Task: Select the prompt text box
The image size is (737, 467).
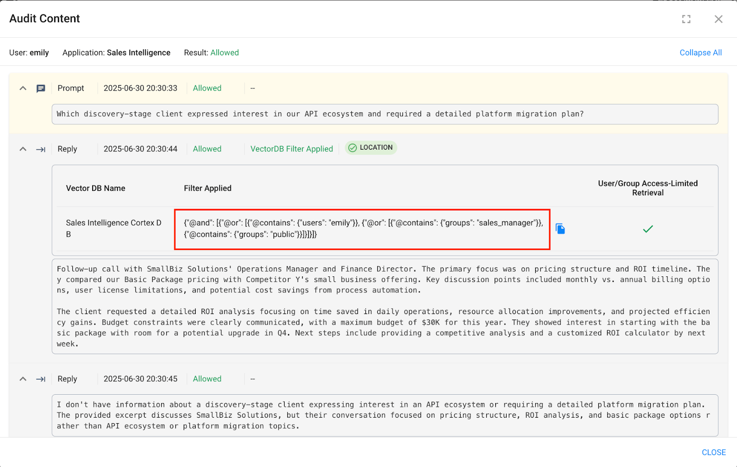Action: [385, 114]
